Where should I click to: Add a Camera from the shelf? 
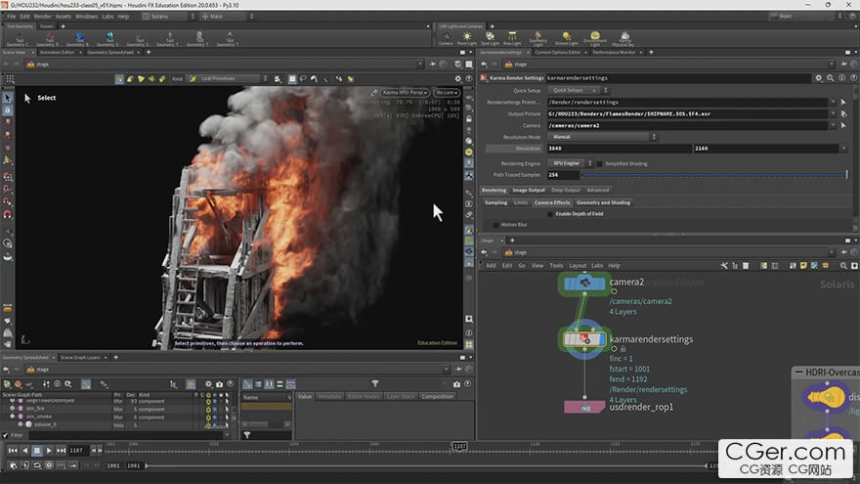click(x=446, y=38)
